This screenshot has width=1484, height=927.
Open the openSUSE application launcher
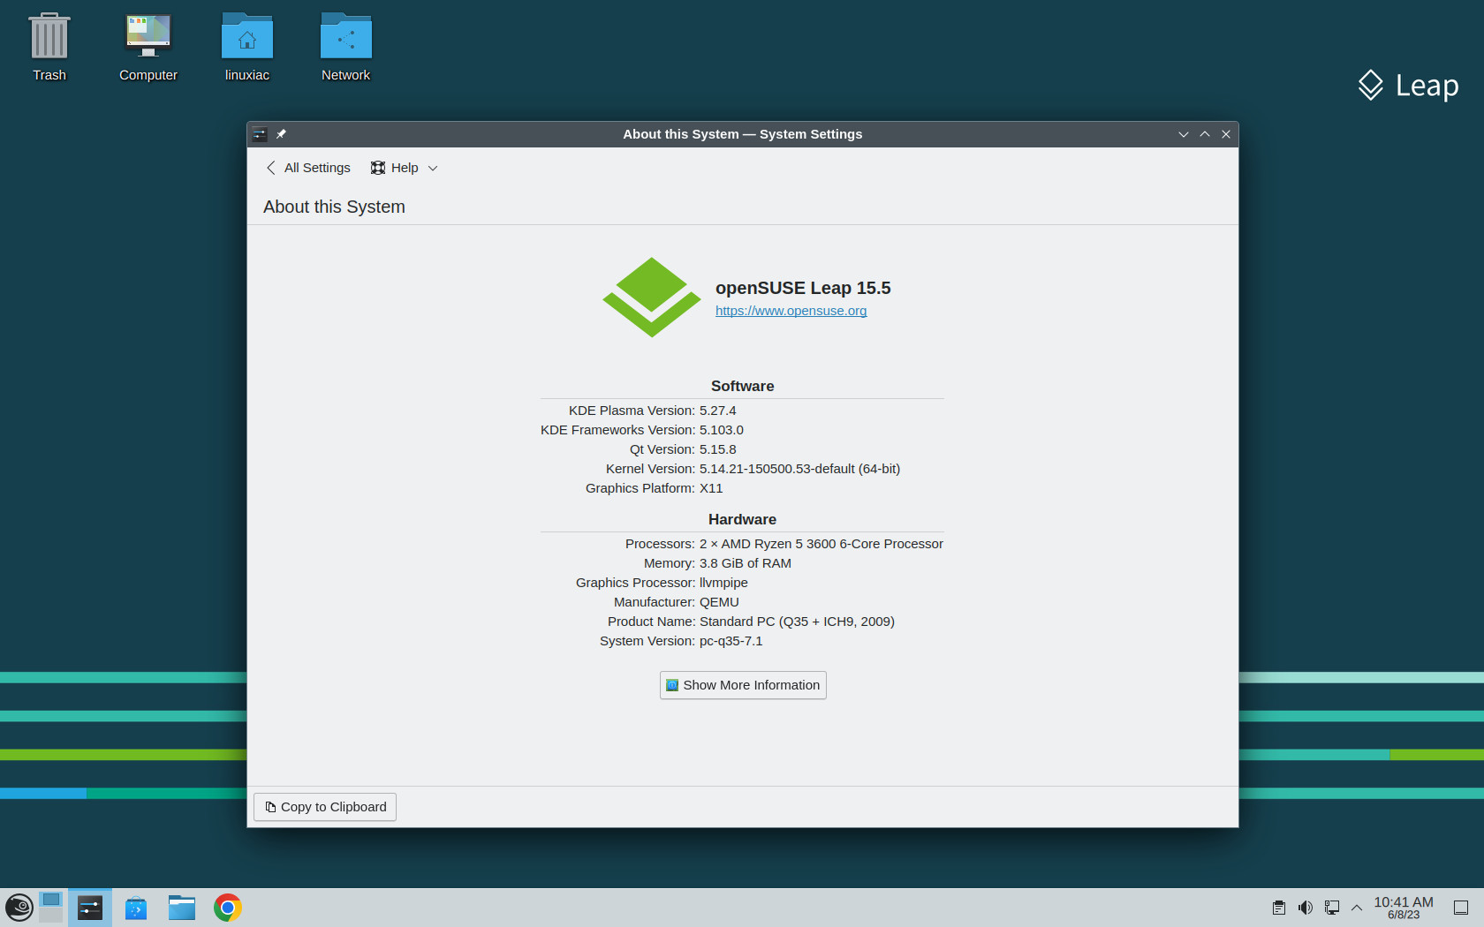click(19, 908)
